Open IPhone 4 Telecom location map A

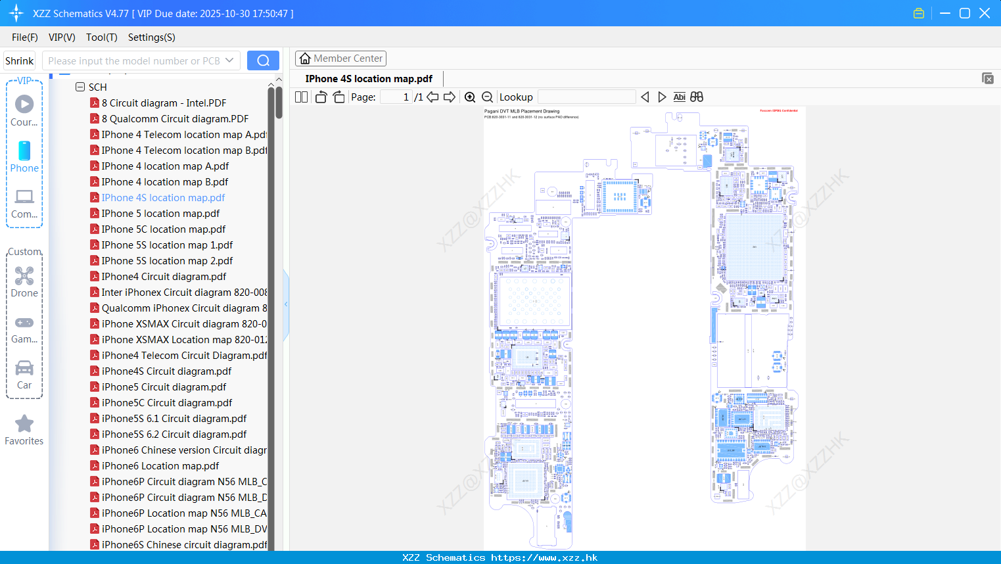click(x=184, y=134)
